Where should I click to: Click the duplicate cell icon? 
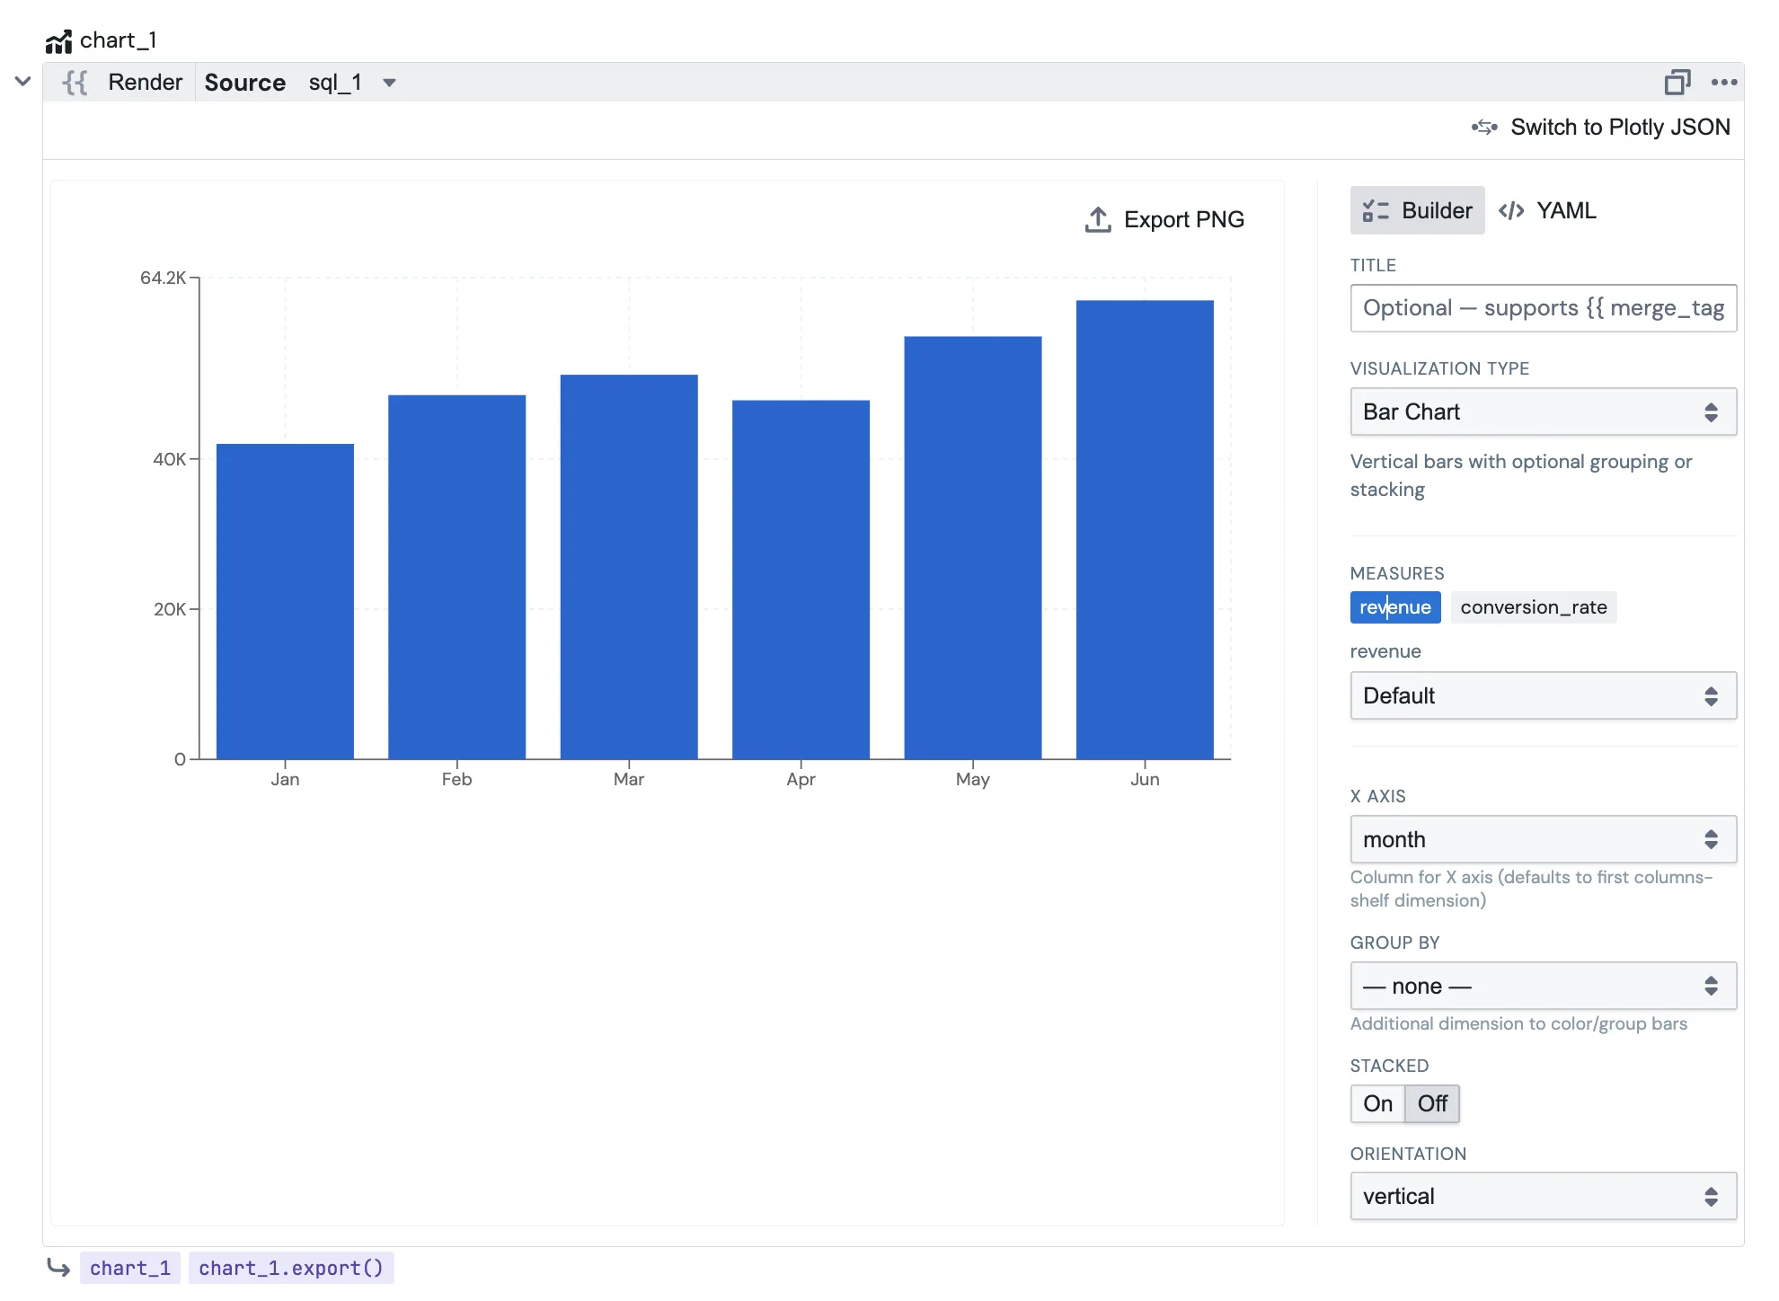pos(1677,82)
